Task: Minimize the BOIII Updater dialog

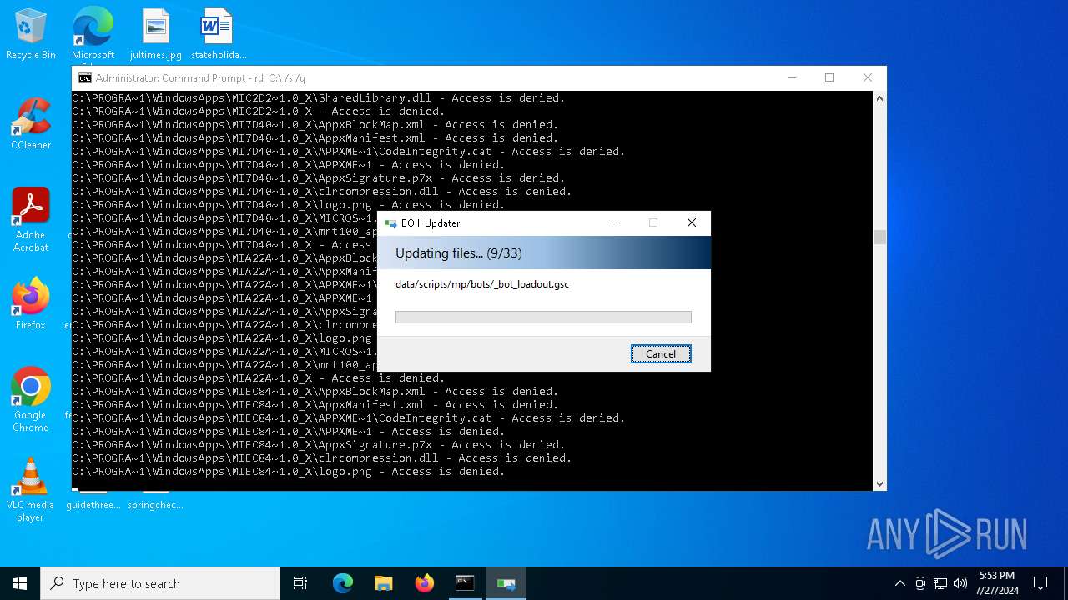Action: point(616,222)
